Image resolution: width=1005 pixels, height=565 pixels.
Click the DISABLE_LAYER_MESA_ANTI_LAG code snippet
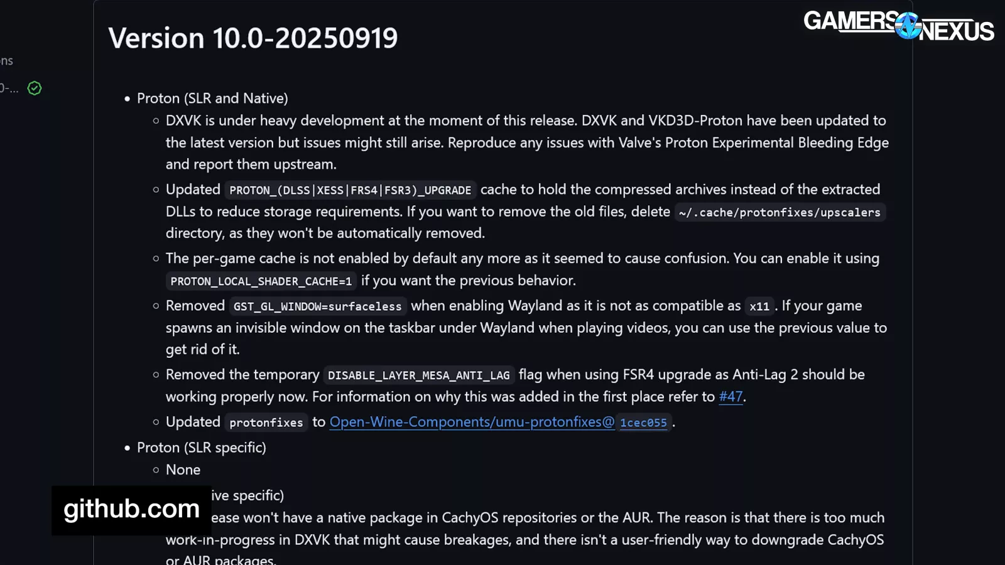418,375
